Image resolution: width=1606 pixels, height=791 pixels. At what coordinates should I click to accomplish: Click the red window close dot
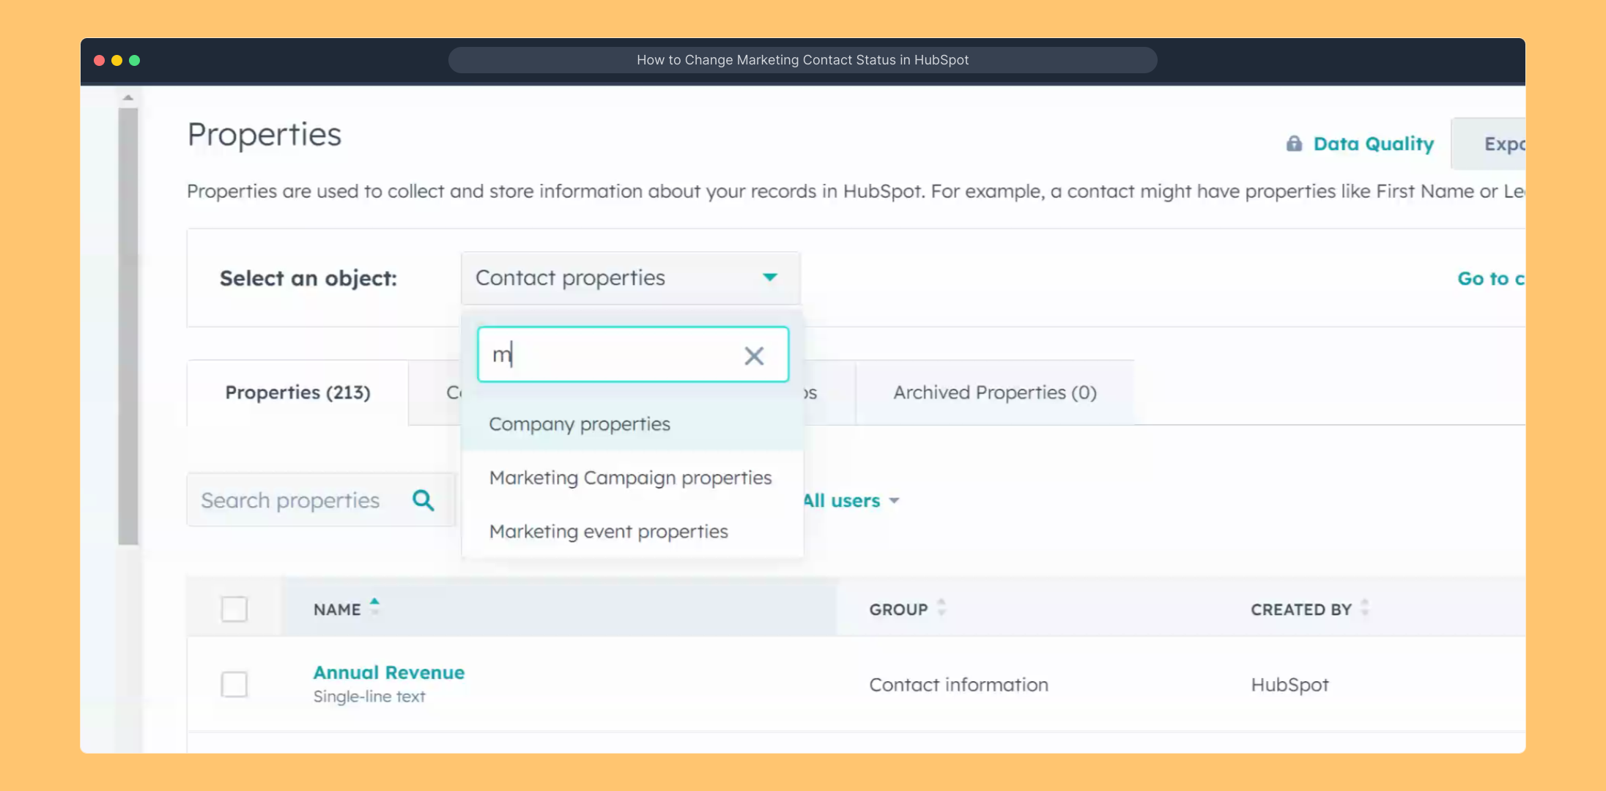click(x=99, y=61)
